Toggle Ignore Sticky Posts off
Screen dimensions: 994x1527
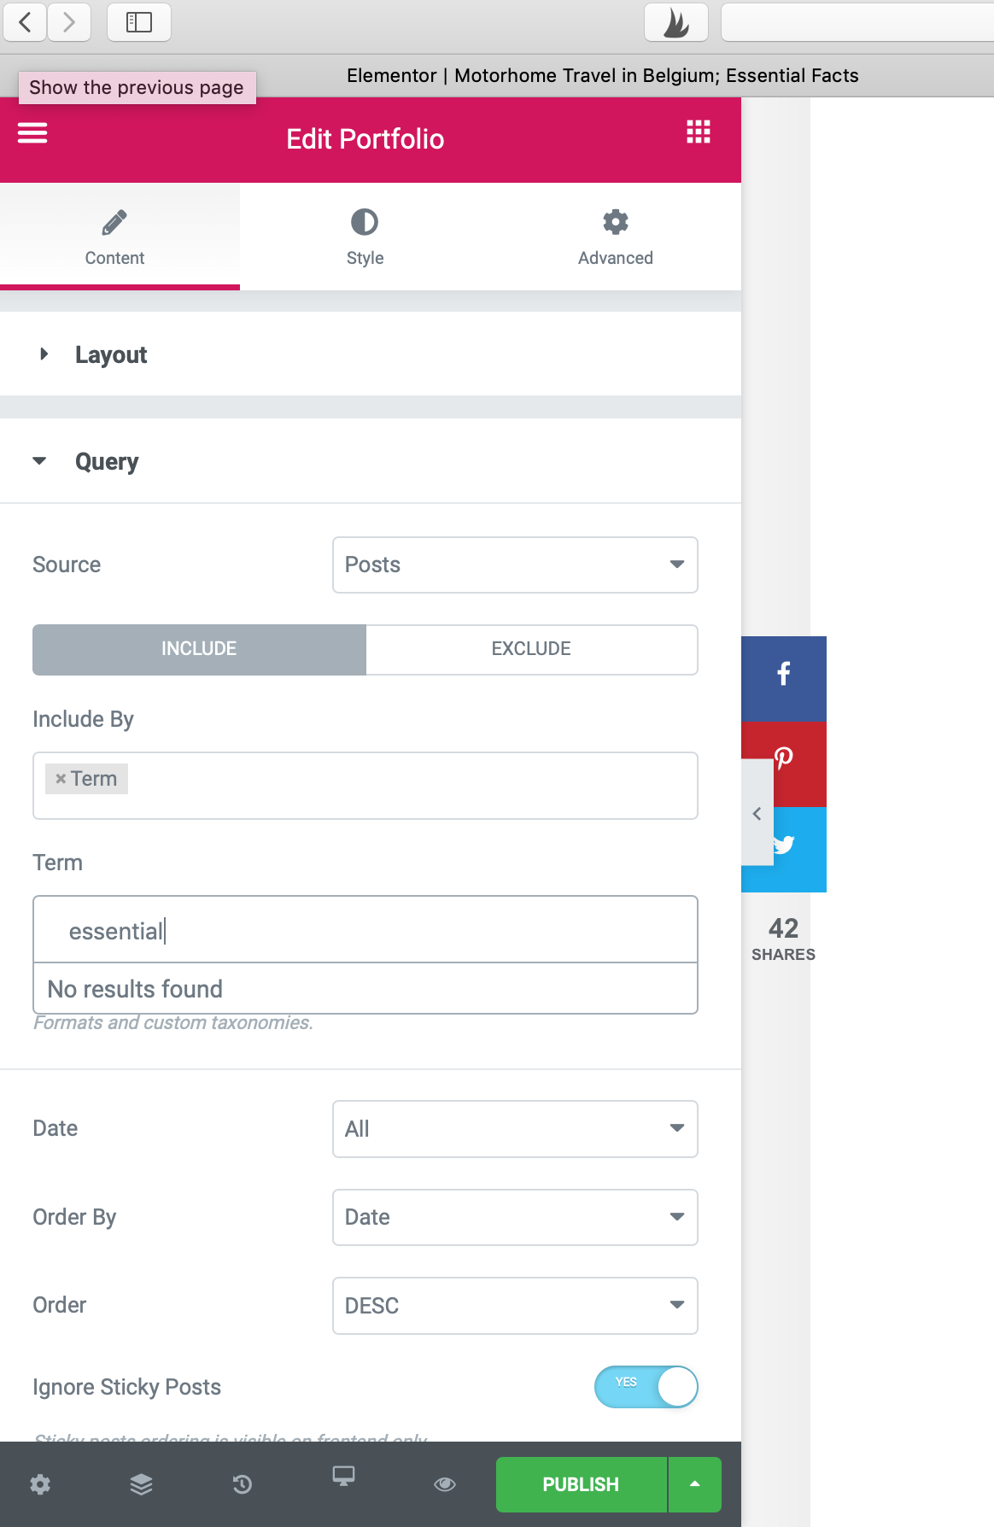646,1387
